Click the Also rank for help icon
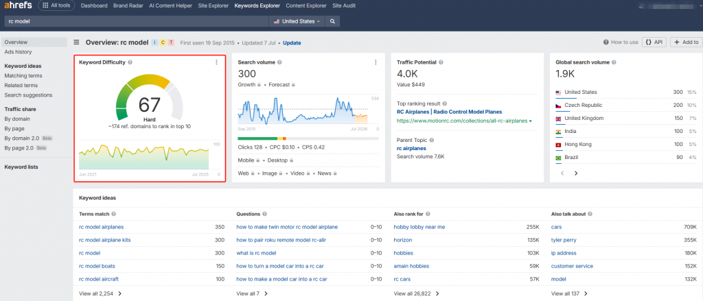The height and width of the screenshot is (301, 703). (429, 214)
